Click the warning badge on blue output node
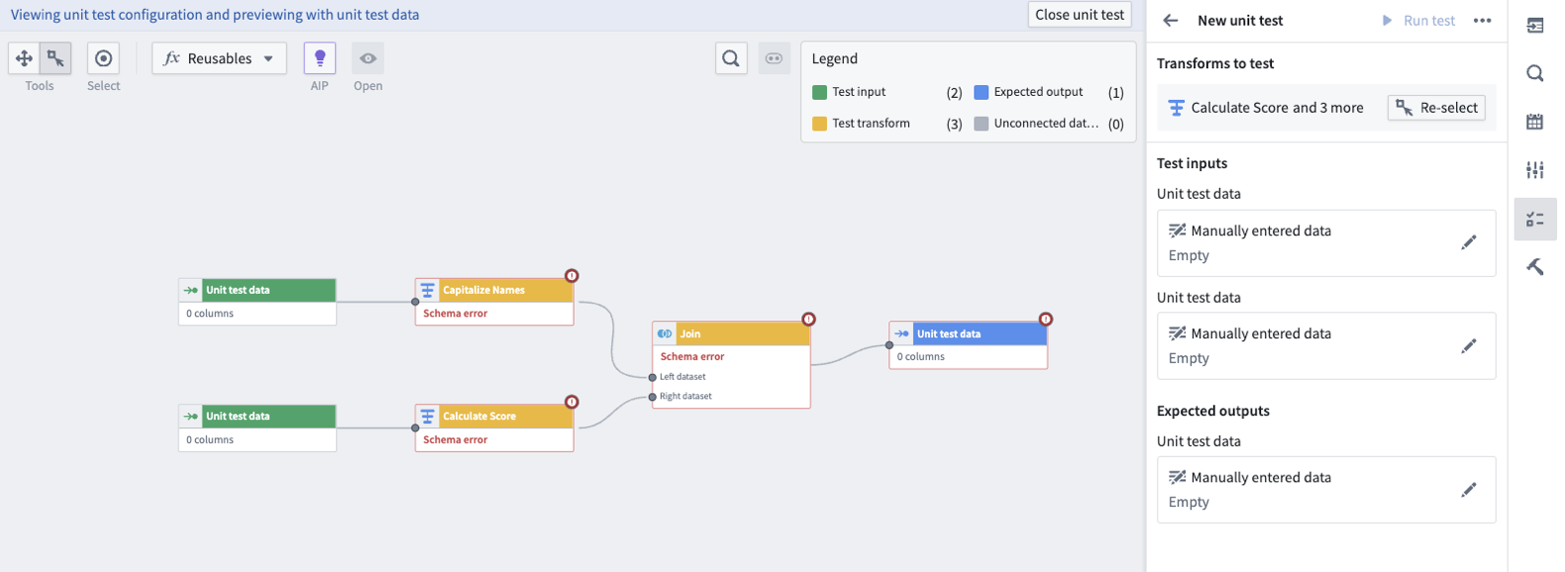The height and width of the screenshot is (572, 1565). tap(1046, 319)
